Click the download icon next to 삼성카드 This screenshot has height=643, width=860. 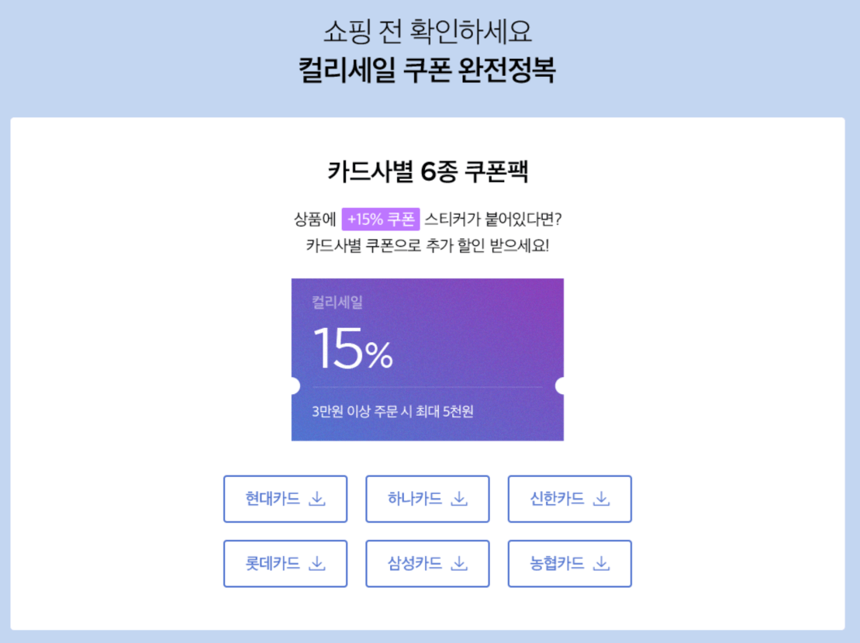pyautogui.click(x=461, y=564)
